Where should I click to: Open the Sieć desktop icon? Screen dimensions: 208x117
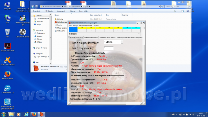(x=8, y=19)
